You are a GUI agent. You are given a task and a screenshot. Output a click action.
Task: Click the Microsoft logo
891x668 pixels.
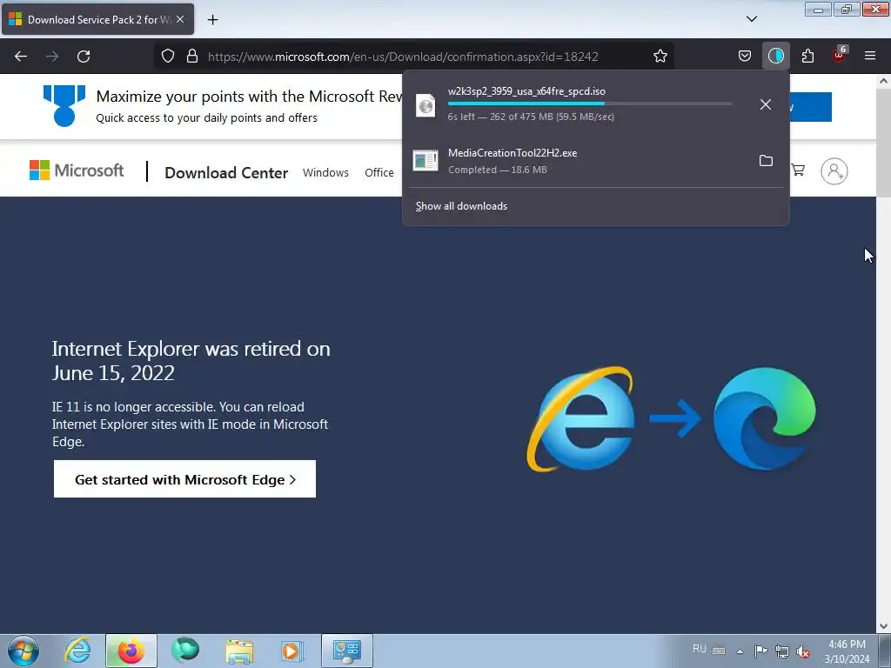pyautogui.click(x=77, y=170)
